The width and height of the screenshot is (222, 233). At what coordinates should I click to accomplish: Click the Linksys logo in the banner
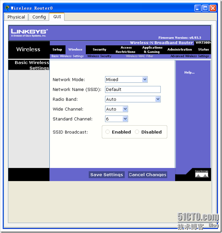click(29, 33)
